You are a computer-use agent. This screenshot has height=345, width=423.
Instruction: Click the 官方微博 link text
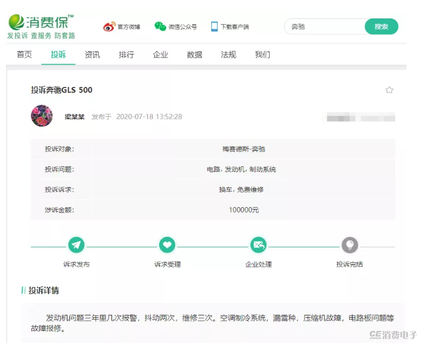pos(129,27)
